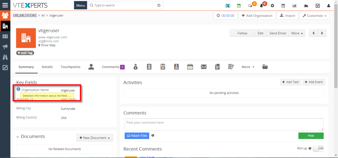Click the Post your comment text area
This screenshot has width=338, height=158.
(x=224, y=124)
